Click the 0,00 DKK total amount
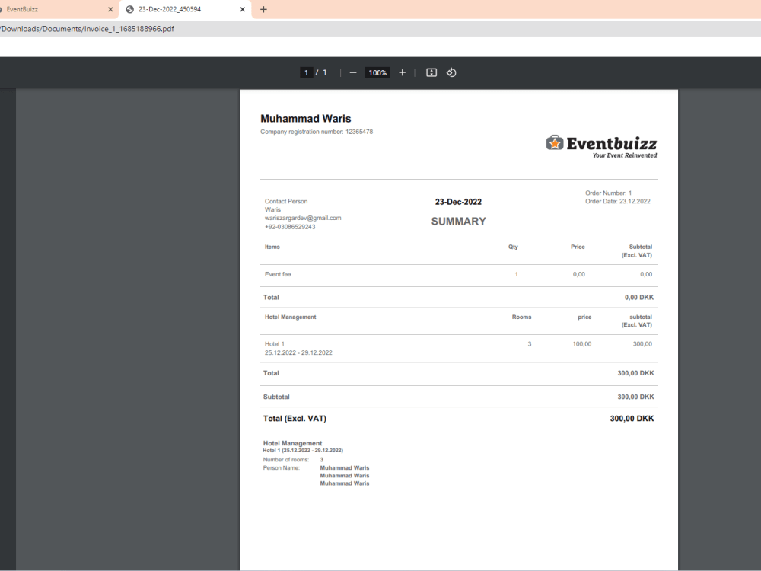Image resolution: width=761 pixels, height=571 pixels. tap(638, 297)
